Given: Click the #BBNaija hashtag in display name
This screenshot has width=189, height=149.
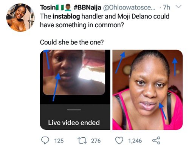Looking at the screenshot, I should 87,8.
